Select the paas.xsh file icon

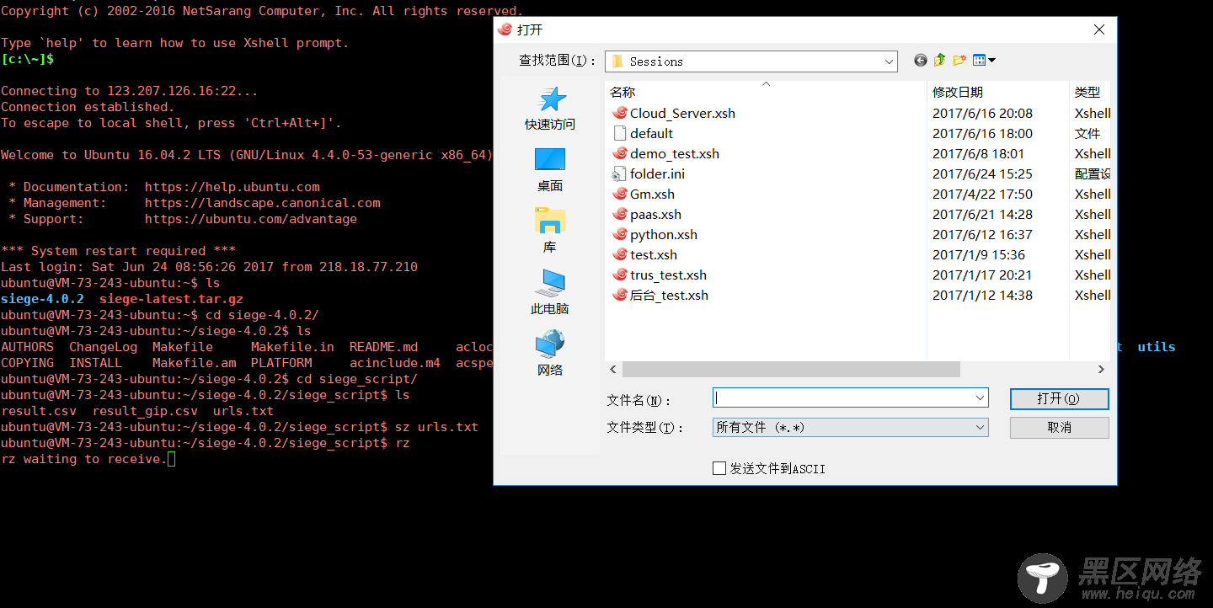pyautogui.click(x=619, y=214)
